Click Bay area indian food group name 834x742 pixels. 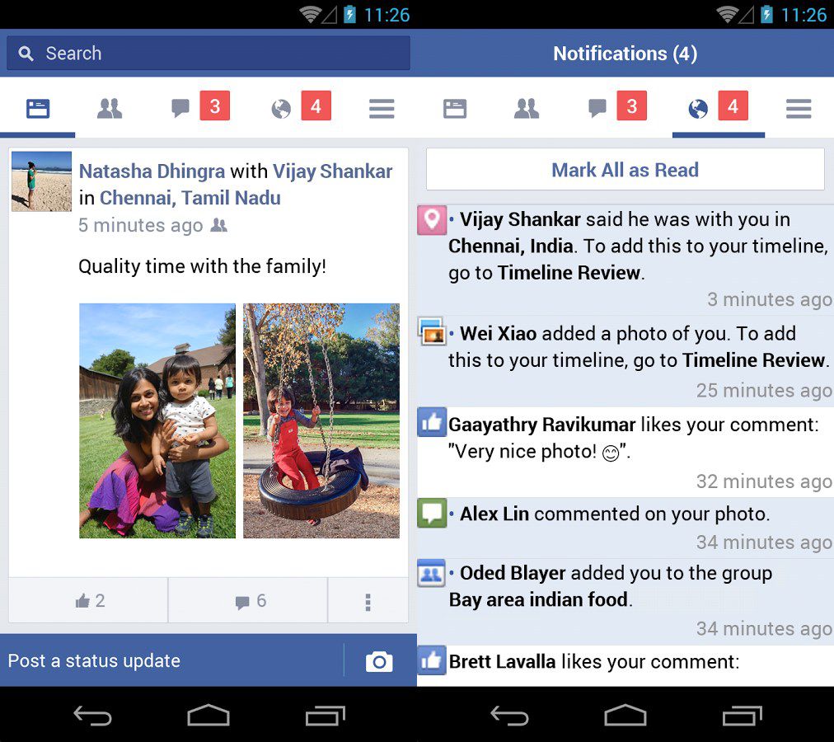[538, 600]
